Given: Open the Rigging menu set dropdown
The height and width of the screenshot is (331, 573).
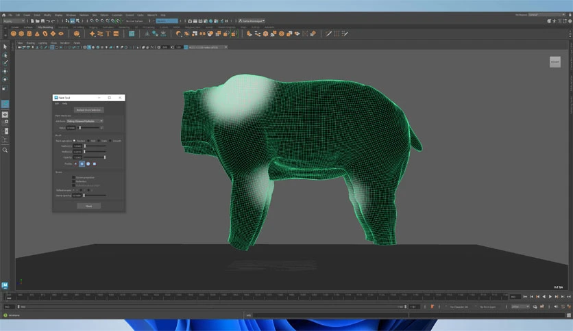Looking at the screenshot, I should click(x=14, y=21).
